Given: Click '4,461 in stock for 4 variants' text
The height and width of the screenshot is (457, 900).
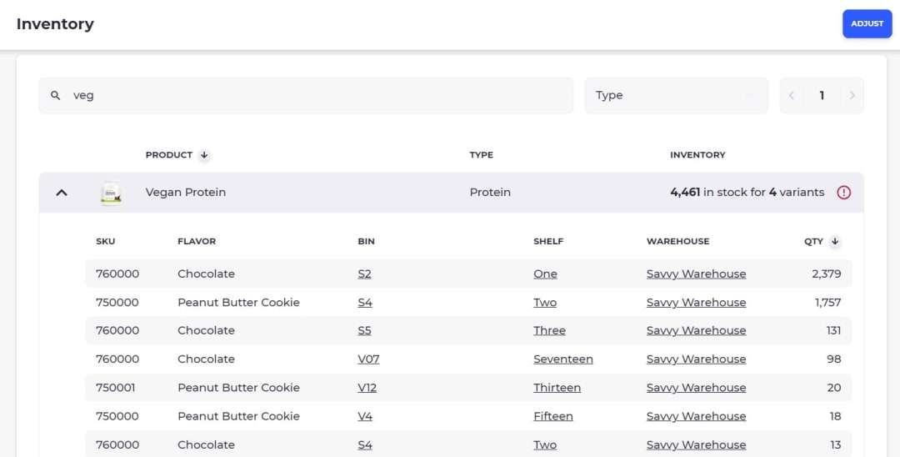Looking at the screenshot, I should click(747, 193).
